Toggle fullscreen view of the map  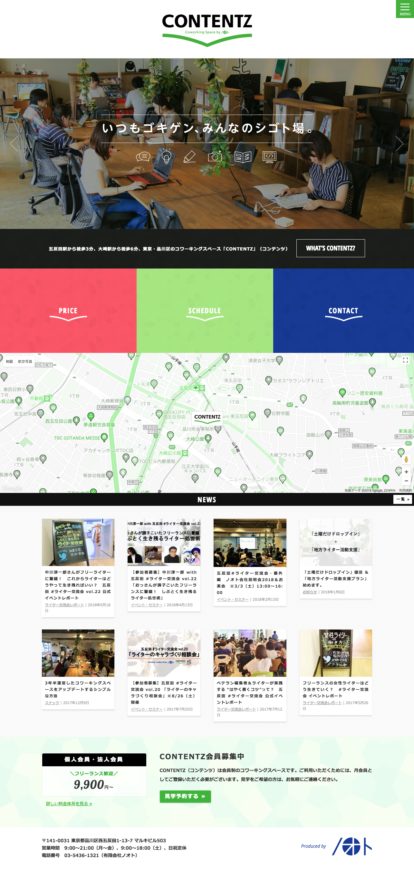(405, 361)
